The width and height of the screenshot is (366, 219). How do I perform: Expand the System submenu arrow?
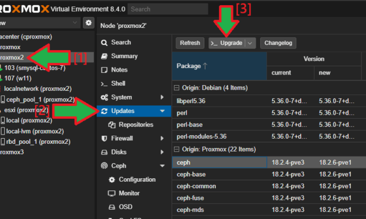pos(162,97)
